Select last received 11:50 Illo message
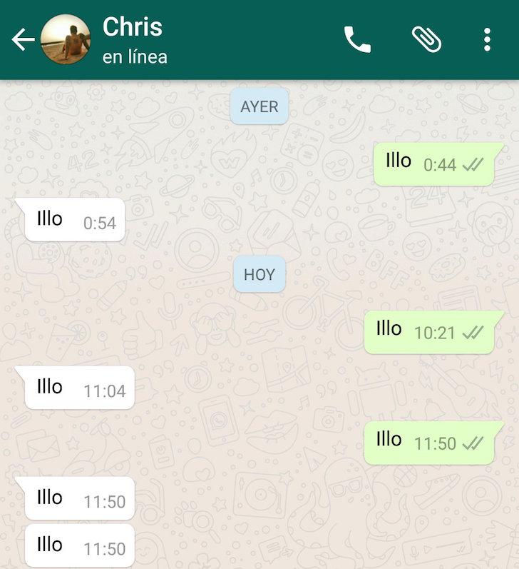 (80, 545)
